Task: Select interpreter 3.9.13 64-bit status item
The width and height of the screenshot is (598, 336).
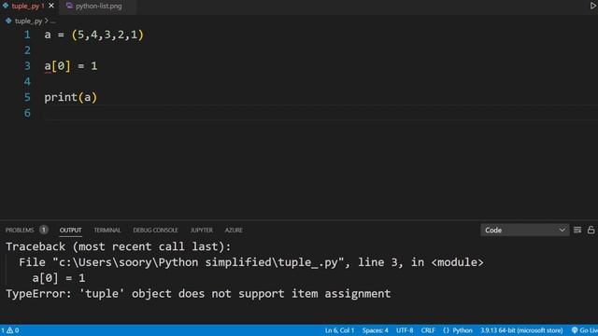Action: point(521,330)
